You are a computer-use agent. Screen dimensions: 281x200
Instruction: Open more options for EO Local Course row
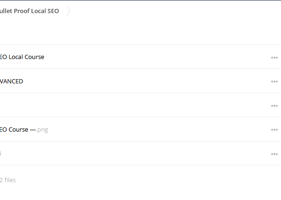pos(274,58)
